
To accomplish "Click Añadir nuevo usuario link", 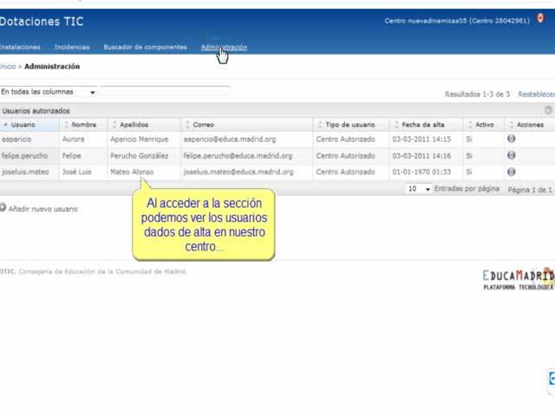I will pos(42,209).
